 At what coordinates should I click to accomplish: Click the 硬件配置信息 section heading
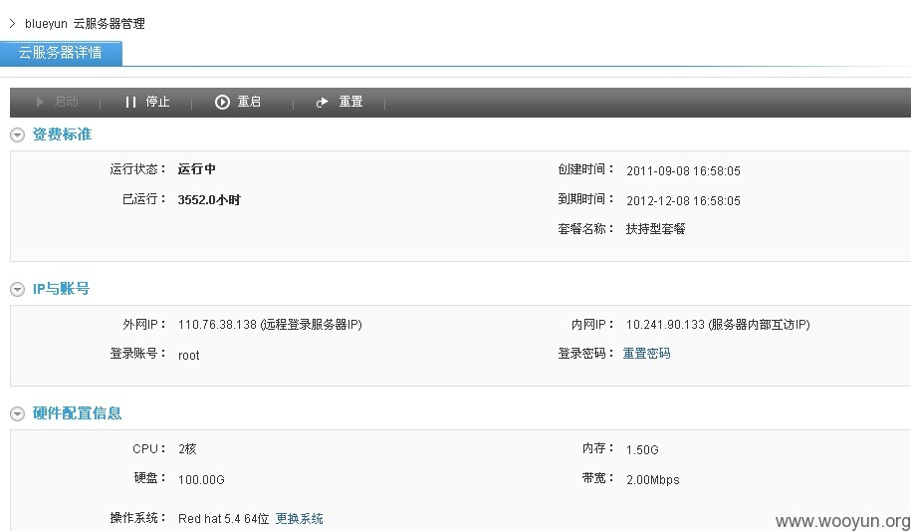point(78,412)
